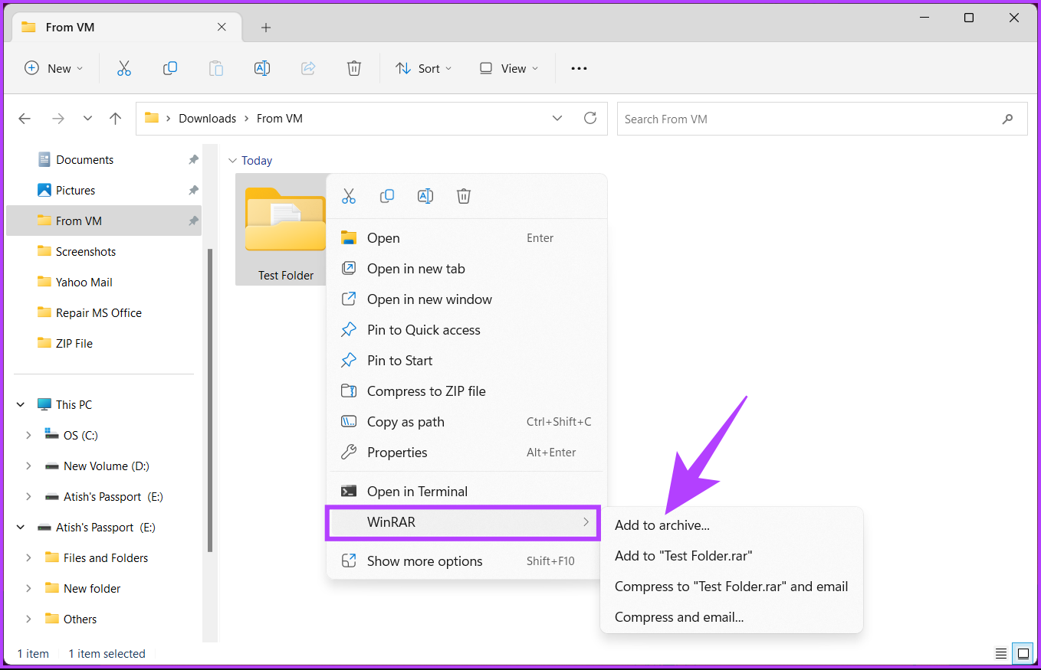Expand the Files and Folders node
Viewport: 1041px width, 670px height.
click(28, 557)
